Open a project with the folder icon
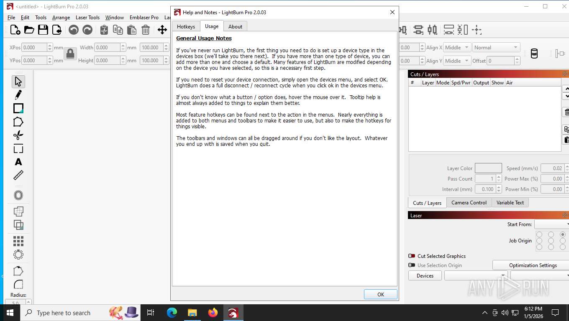 tap(29, 30)
